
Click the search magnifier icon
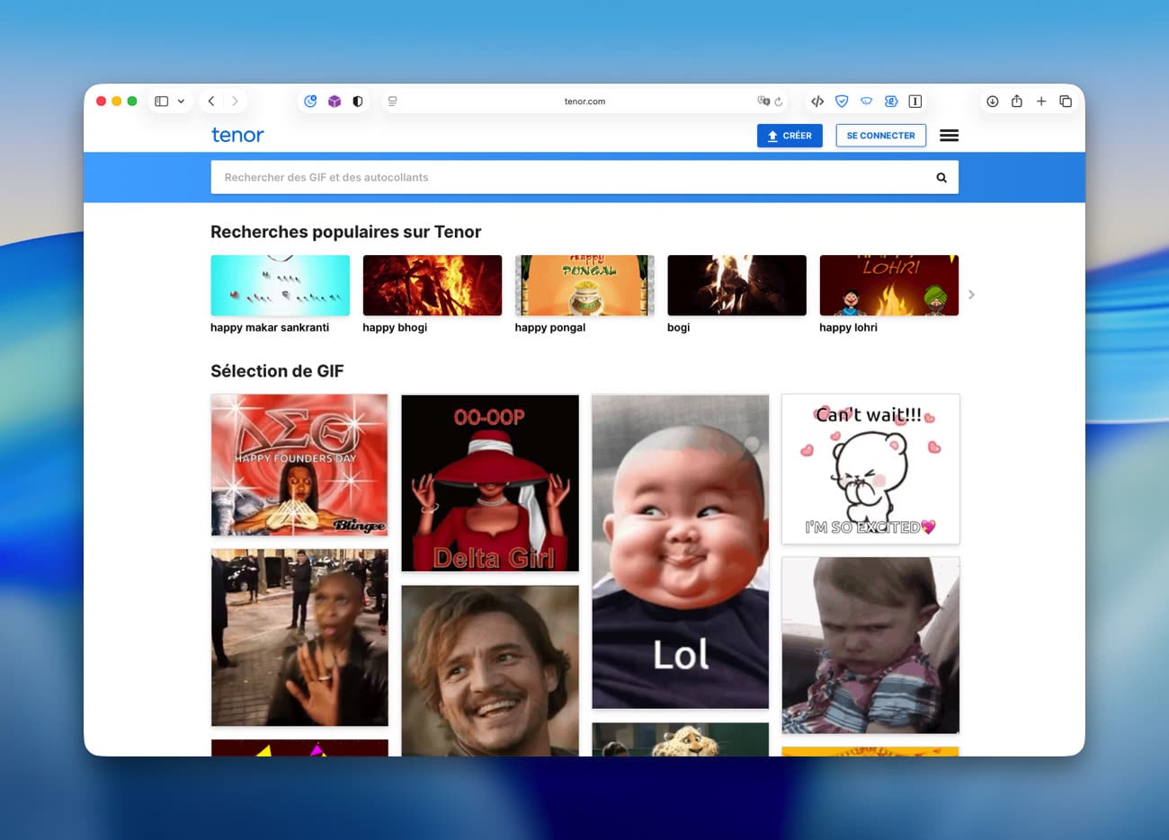(x=941, y=178)
